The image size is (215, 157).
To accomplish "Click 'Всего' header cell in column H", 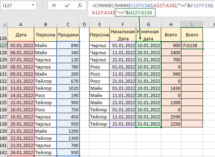I will [171, 35].
